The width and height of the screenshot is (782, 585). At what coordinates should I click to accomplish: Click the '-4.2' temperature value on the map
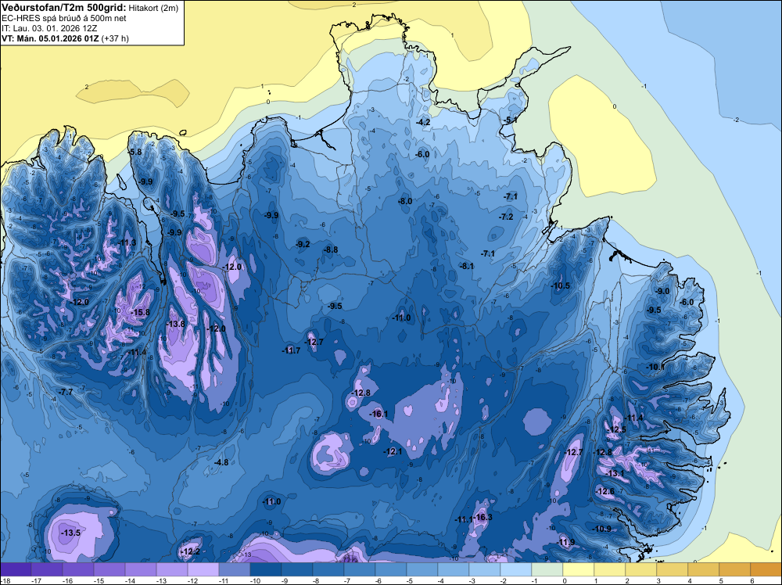pyautogui.click(x=423, y=122)
